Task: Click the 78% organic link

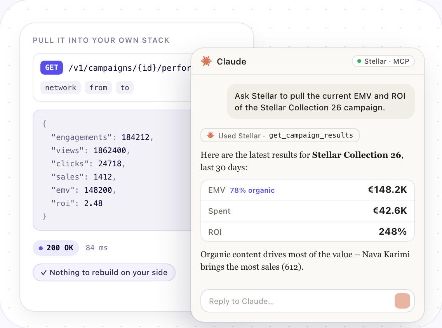Action: tap(252, 190)
